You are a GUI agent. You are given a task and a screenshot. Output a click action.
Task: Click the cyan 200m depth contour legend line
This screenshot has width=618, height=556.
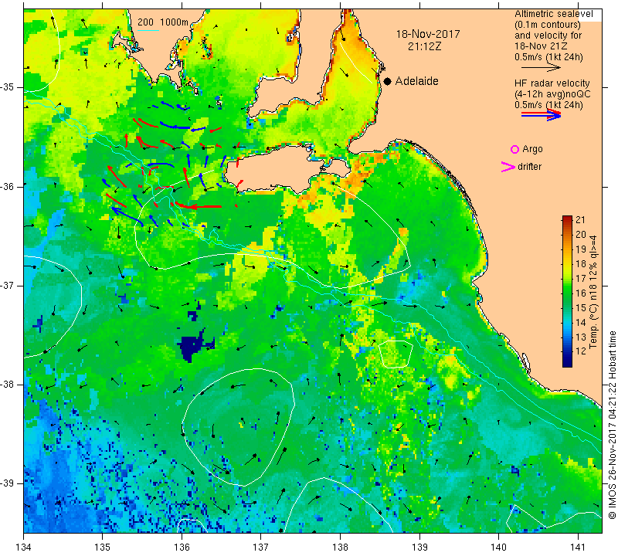148,30
